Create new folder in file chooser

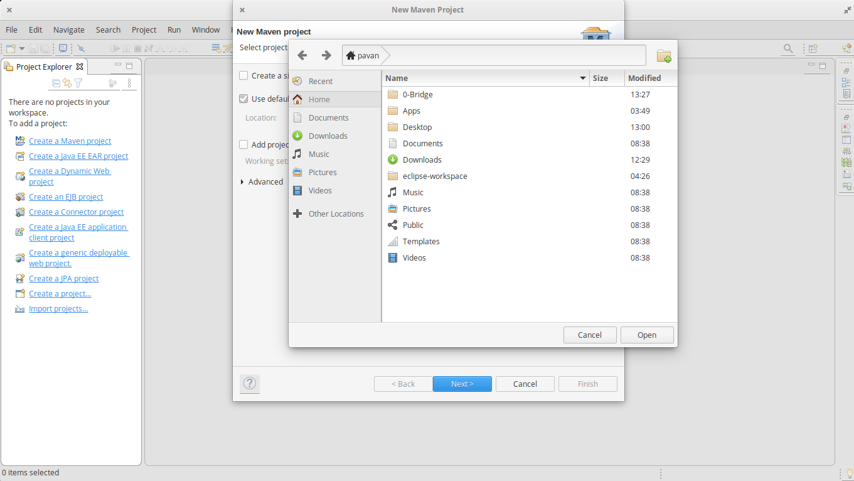(x=664, y=56)
